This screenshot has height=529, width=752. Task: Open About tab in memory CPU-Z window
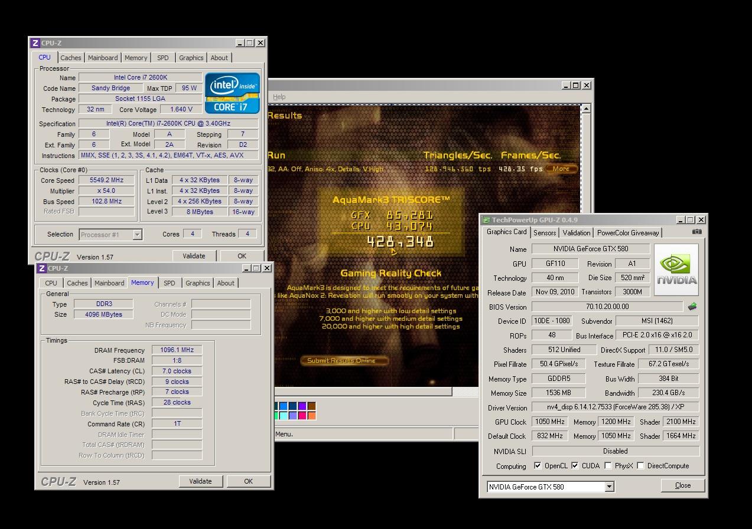click(226, 283)
